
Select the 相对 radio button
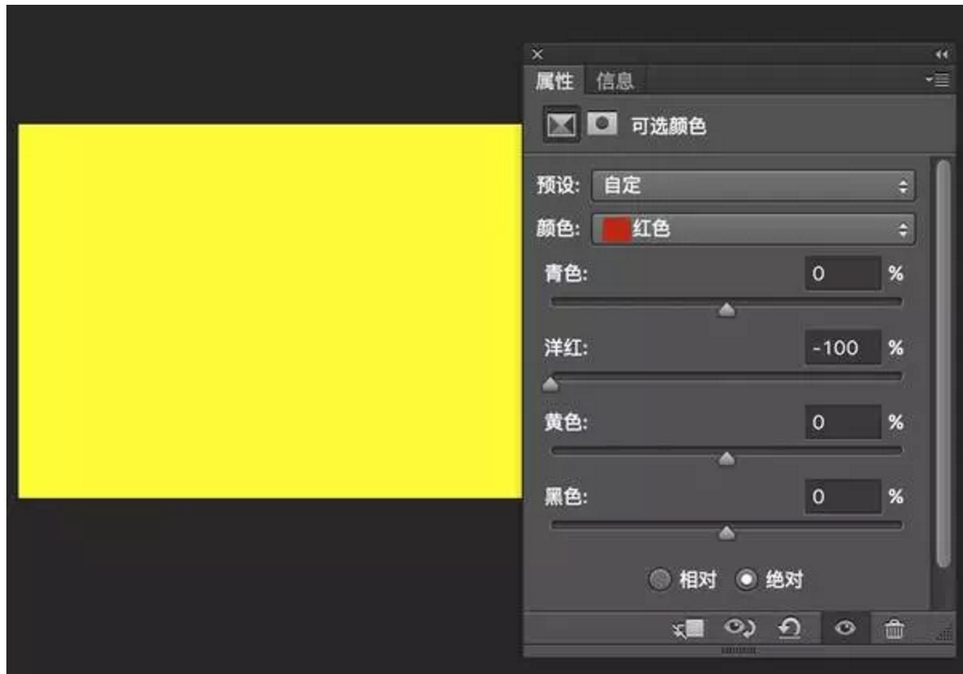click(660, 580)
